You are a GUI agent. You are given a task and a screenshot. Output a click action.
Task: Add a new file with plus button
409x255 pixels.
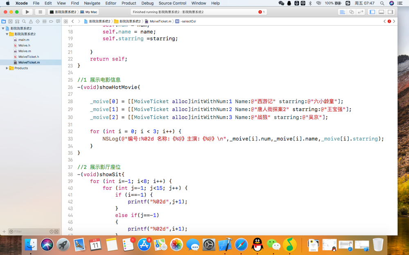[4, 231]
